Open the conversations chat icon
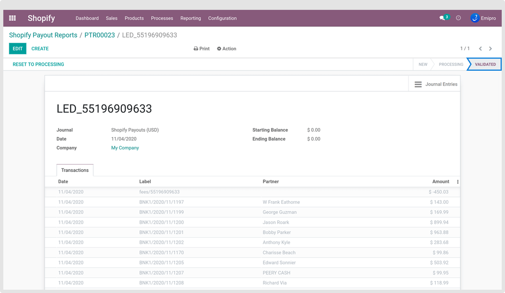Screen dimensions: 505x293 [442, 18]
